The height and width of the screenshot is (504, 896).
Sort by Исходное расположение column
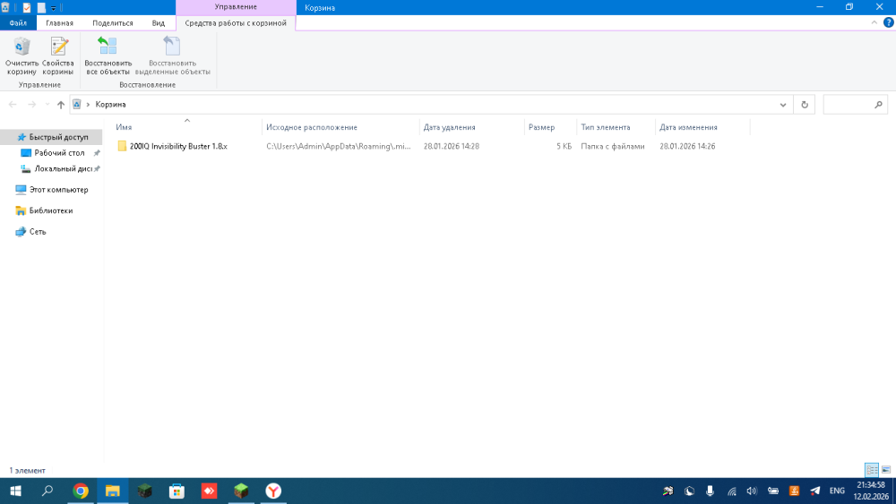(340, 127)
